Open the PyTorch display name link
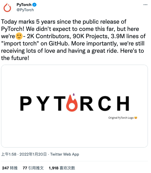 (x=24, y=5)
